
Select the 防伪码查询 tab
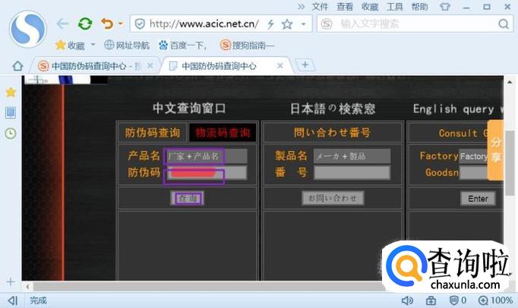153,133
